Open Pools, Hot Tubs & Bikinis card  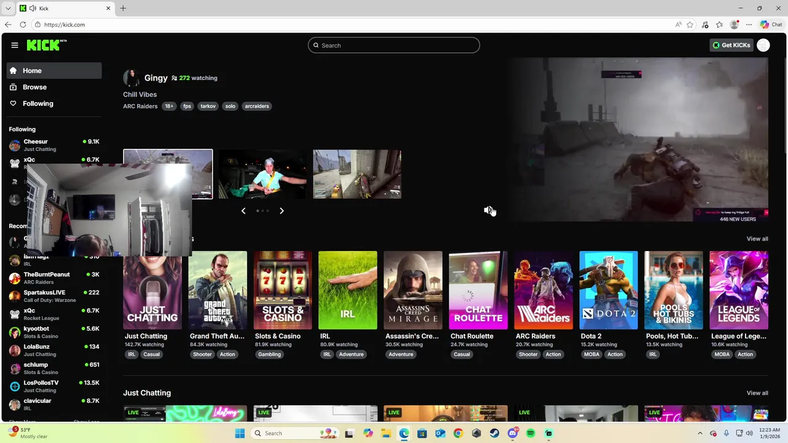(x=673, y=290)
